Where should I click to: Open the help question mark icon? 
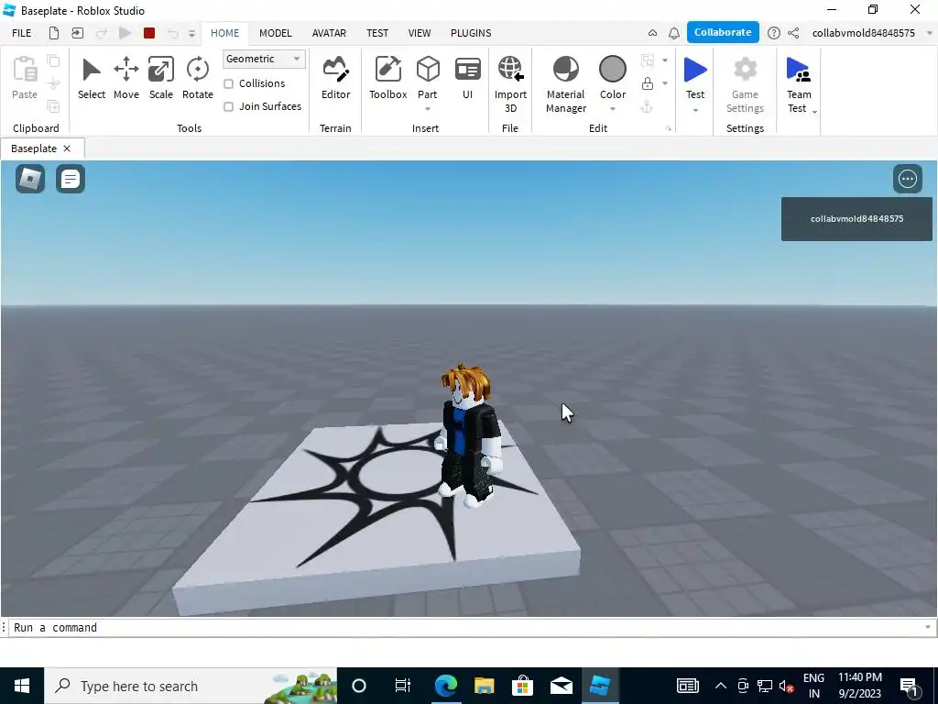coord(773,33)
